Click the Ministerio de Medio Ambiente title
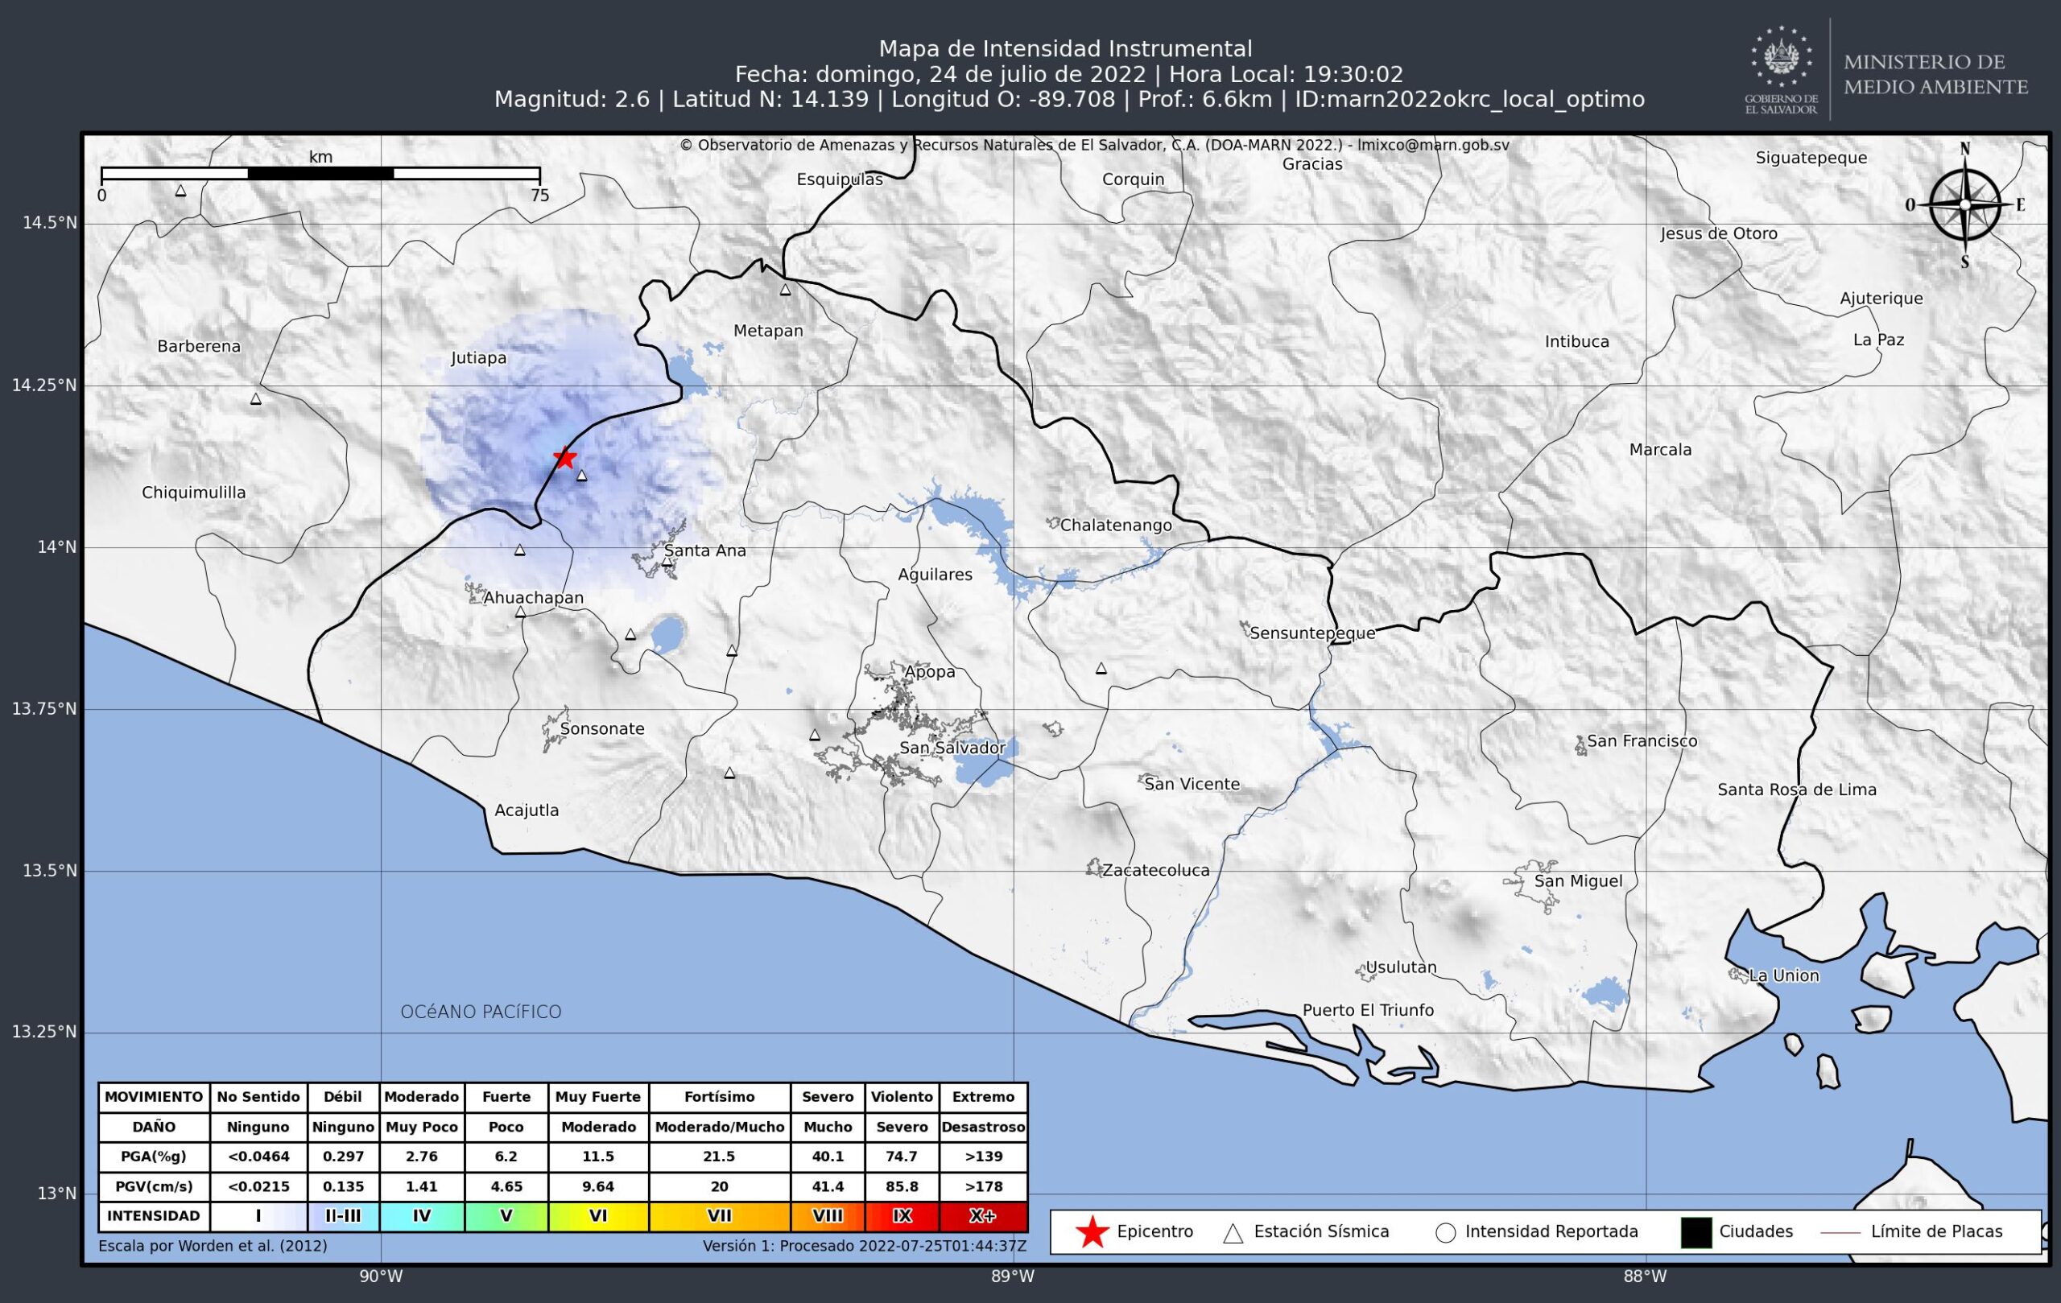The height and width of the screenshot is (1303, 2061). (1935, 74)
